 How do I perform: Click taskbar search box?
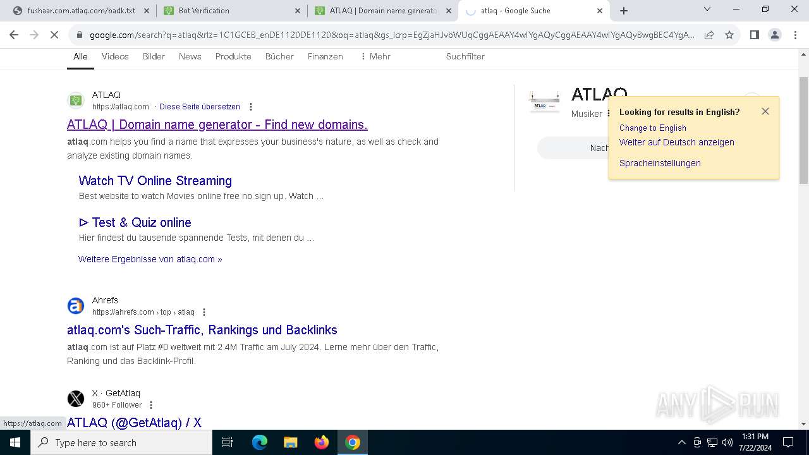[121, 442]
